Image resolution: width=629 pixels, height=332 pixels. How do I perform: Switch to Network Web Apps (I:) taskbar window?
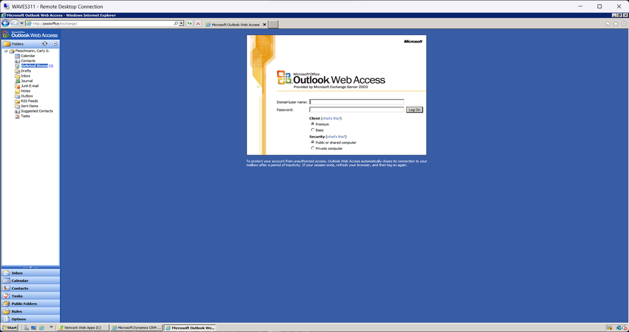tap(82, 328)
